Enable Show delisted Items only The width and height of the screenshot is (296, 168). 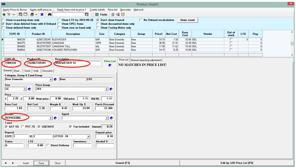coord(3,28)
